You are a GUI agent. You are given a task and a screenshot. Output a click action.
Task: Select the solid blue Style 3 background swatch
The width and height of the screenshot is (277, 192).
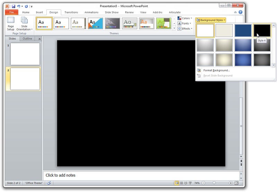pyautogui.click(x=243, y=30)
